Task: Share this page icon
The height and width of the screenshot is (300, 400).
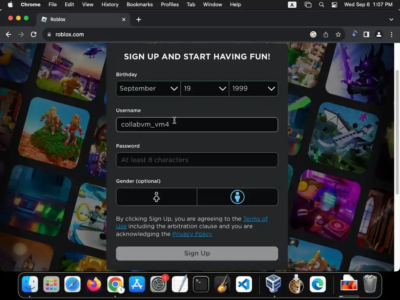Action: point(326,34)
